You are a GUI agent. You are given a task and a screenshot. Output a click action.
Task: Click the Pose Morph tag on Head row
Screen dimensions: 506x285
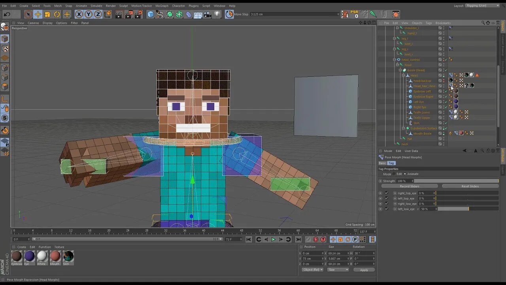pos(451,75)
